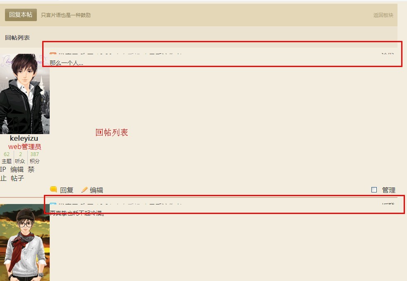The image size is (407, 281).
Task: Open the second poster's avatar with glasses
Action: click(x=25, y=243)
